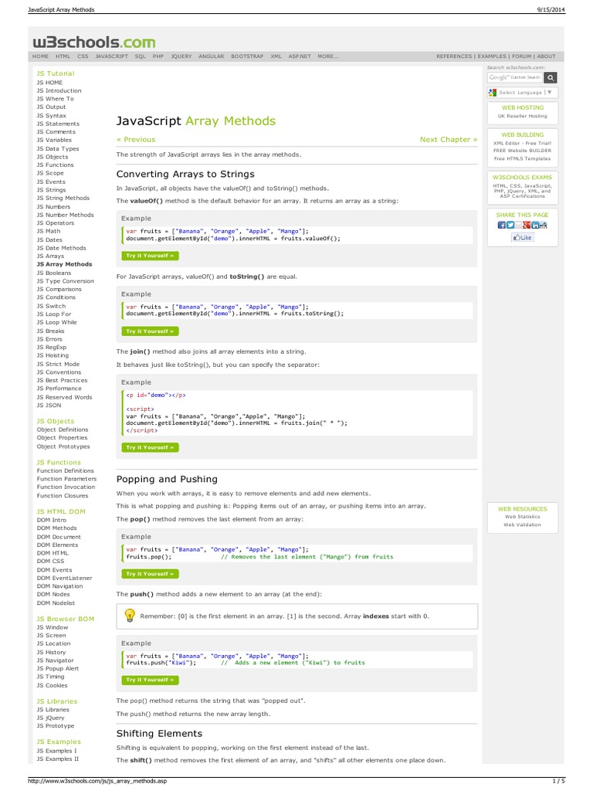The width and height of the screenshot is (593, 791).
Task: Click the Google Custom Search input field
Action: click(515, 78)
